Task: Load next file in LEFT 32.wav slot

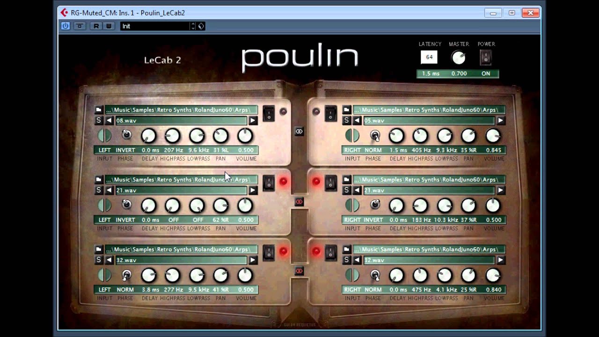Action: pos(253,260)
